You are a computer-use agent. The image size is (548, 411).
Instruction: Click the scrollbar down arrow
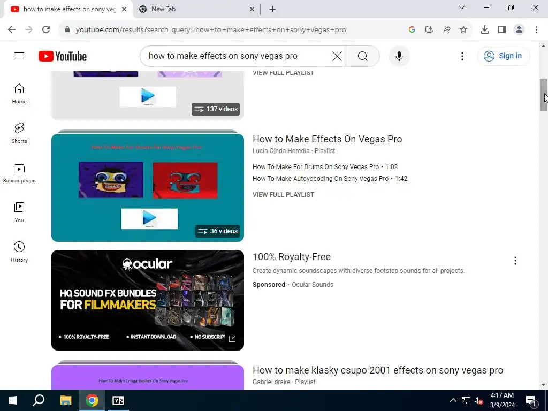[543, 385]
